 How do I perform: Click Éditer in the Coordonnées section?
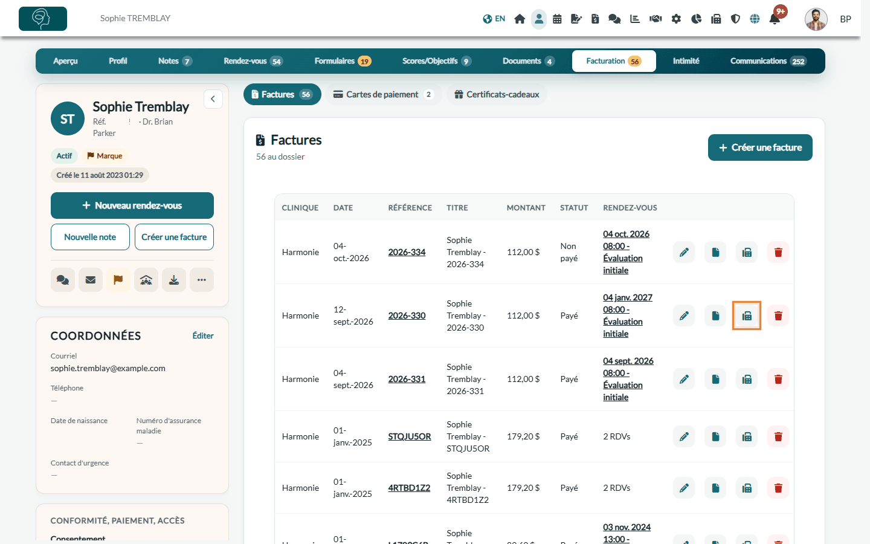click(x=203, y=335)
